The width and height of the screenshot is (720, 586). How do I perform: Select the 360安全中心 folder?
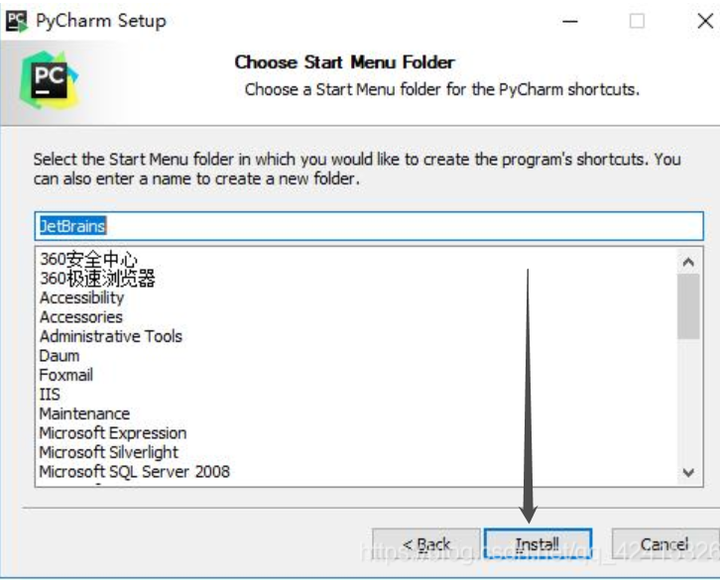pyautogui.click(x=88, y=259)
